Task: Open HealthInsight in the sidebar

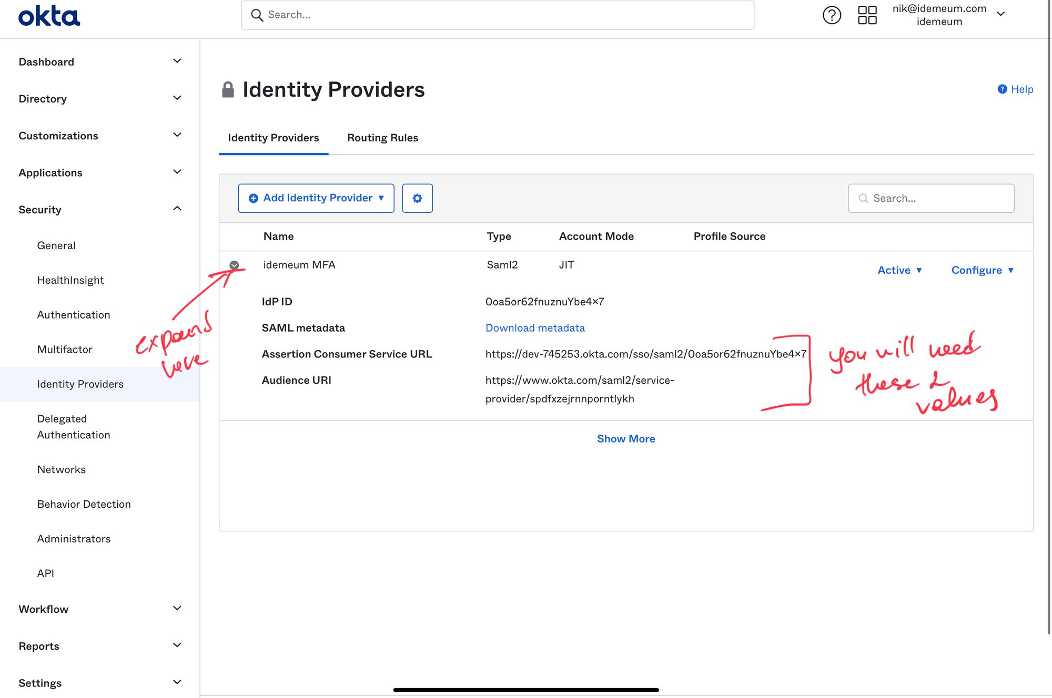Action: click(70, 280)
